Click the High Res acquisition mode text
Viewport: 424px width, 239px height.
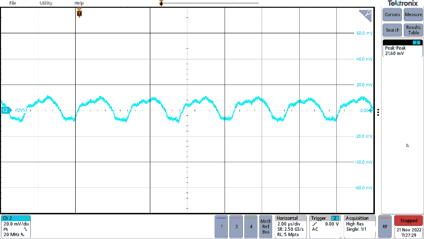point(355,224)
